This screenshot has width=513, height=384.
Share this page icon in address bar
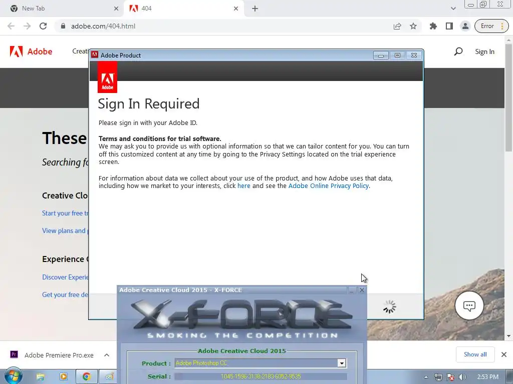point(397,26)
